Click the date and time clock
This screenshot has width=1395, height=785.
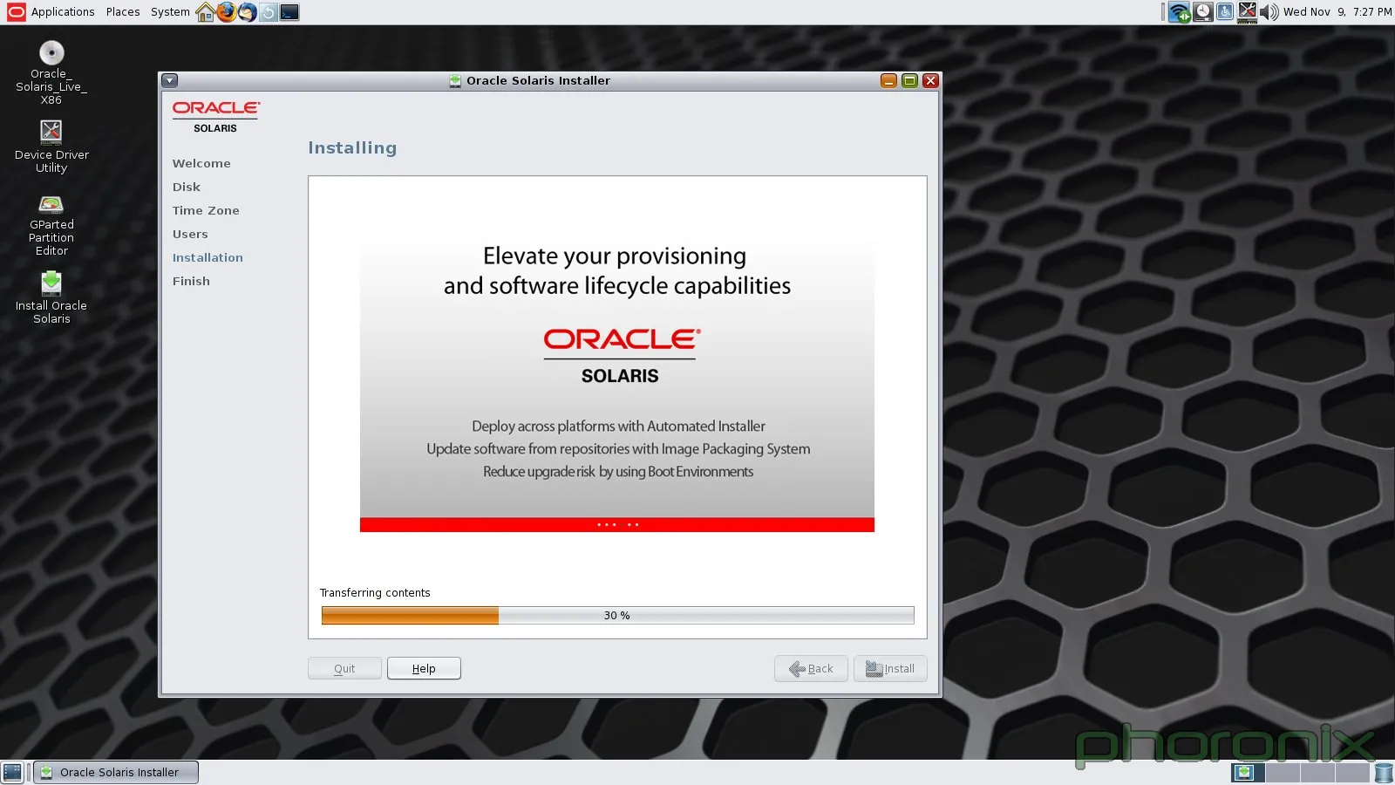(x=1337, y=12)
